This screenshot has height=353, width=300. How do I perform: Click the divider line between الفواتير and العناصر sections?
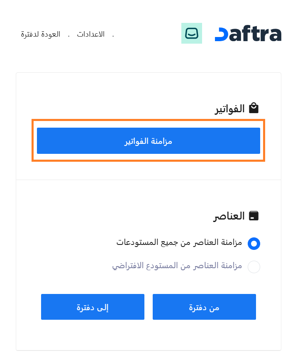[x=149, y=180]
